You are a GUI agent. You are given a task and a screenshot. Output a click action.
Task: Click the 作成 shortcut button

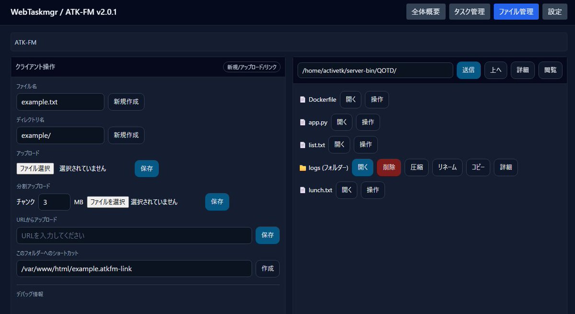[267, 268]
